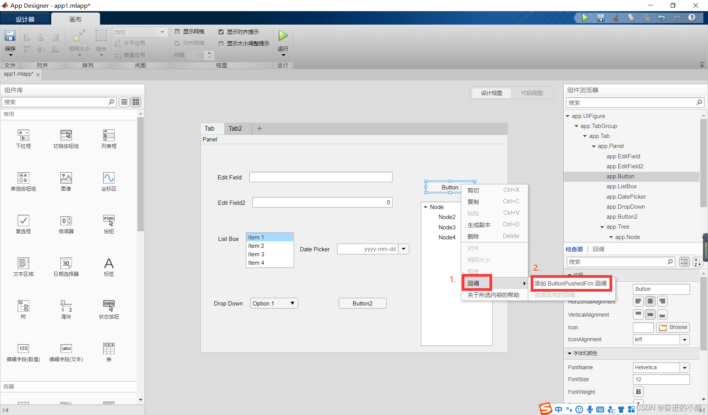Pick the Text Area (文本区域) component icon
Image resolution: width=708 pixels, height=415 pixels.
tap(23, 263)
